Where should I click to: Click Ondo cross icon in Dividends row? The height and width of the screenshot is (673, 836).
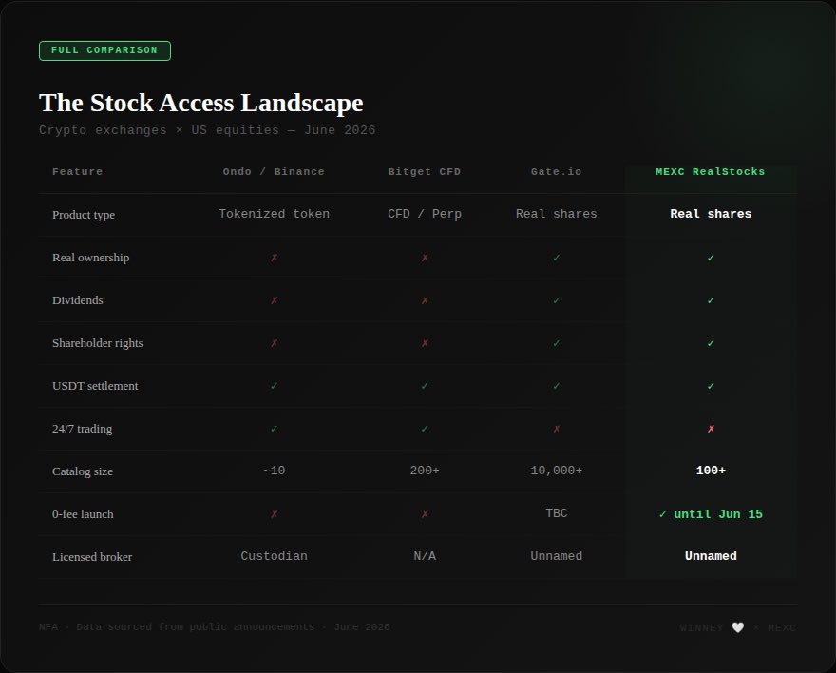274,300
